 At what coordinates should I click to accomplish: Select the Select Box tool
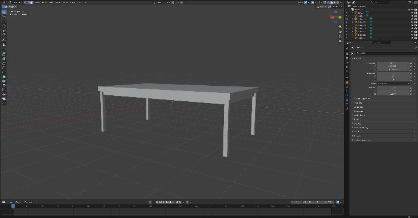point(4,12)
